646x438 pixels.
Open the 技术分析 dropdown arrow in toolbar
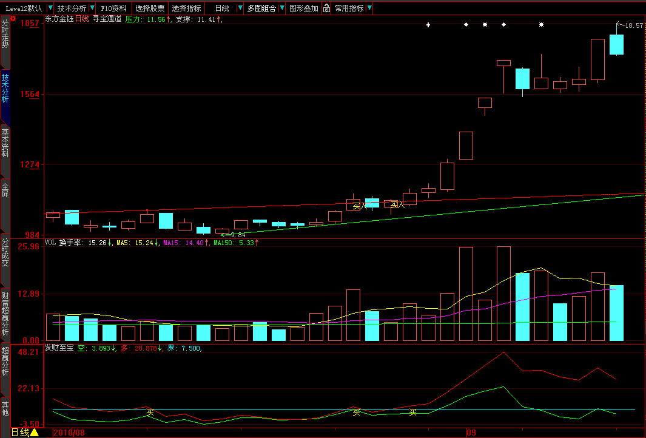click(92, 8)
